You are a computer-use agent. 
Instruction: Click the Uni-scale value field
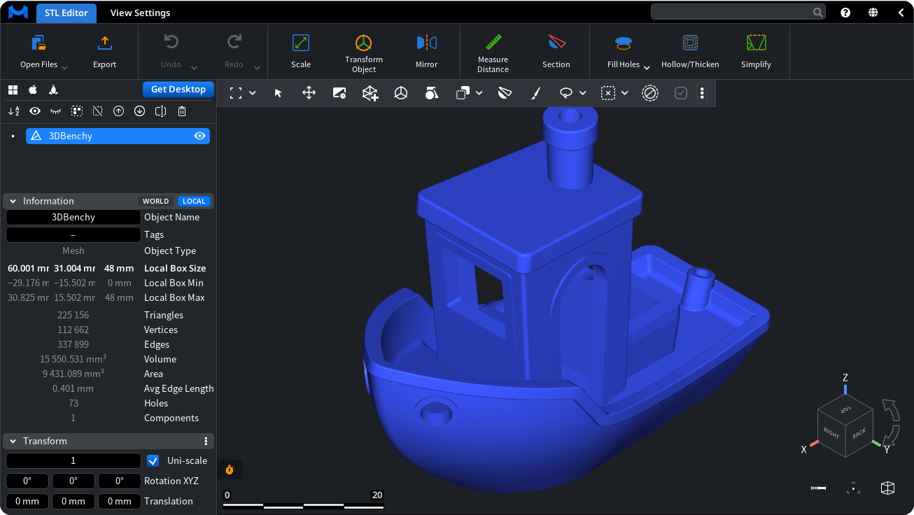click(x=73, y=461)
